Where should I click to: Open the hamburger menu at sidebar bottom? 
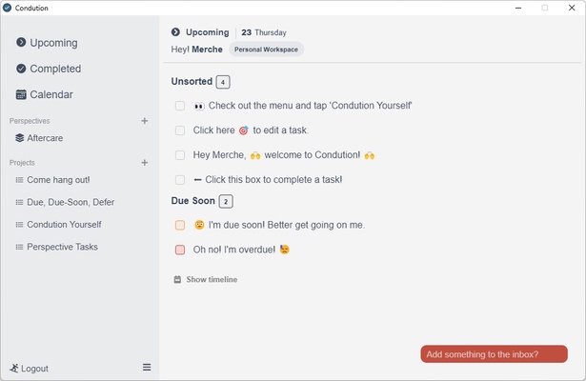coord(147,367)
